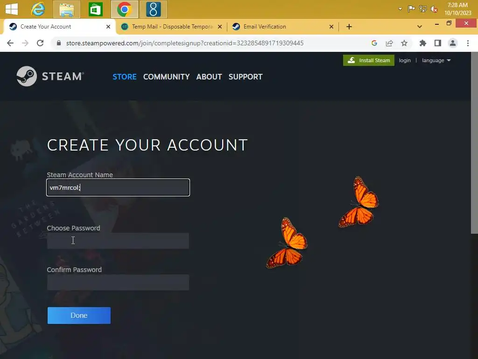Bookmark this page with star
This screenshot has height=359, width=478.
tap(404, 43)
